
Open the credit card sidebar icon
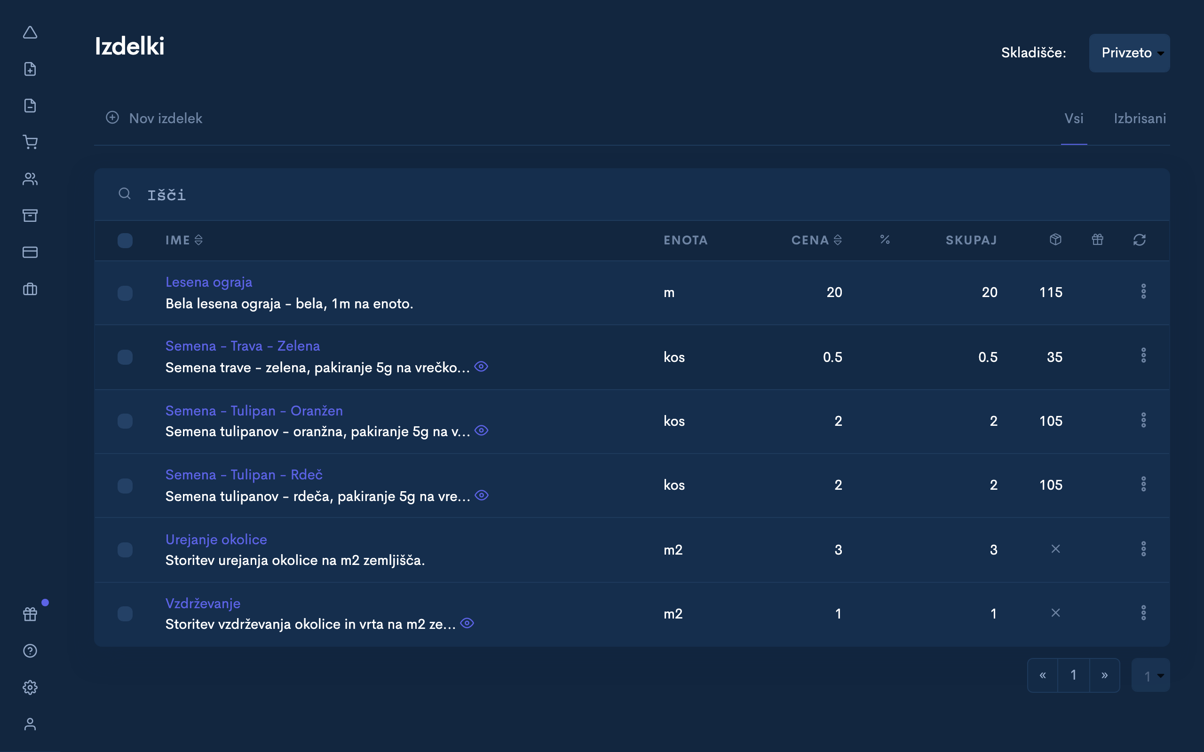31,252
